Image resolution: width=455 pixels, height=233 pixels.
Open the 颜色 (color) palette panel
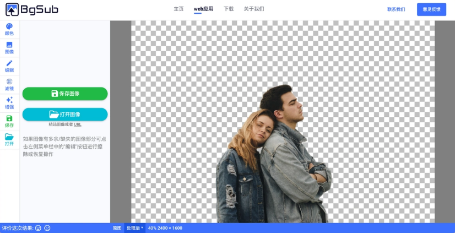tap(9, 29)
